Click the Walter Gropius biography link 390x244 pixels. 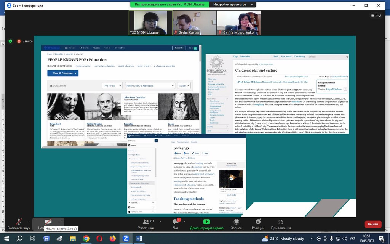pos(94,124)
